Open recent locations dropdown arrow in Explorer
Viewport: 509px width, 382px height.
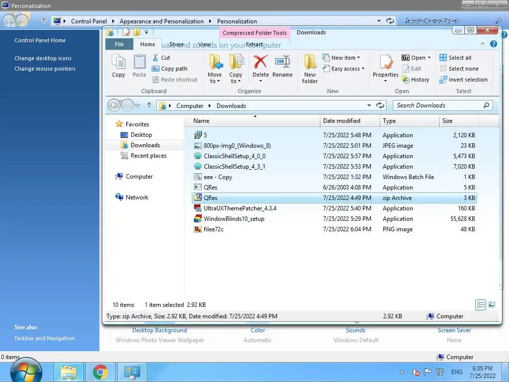138,105
